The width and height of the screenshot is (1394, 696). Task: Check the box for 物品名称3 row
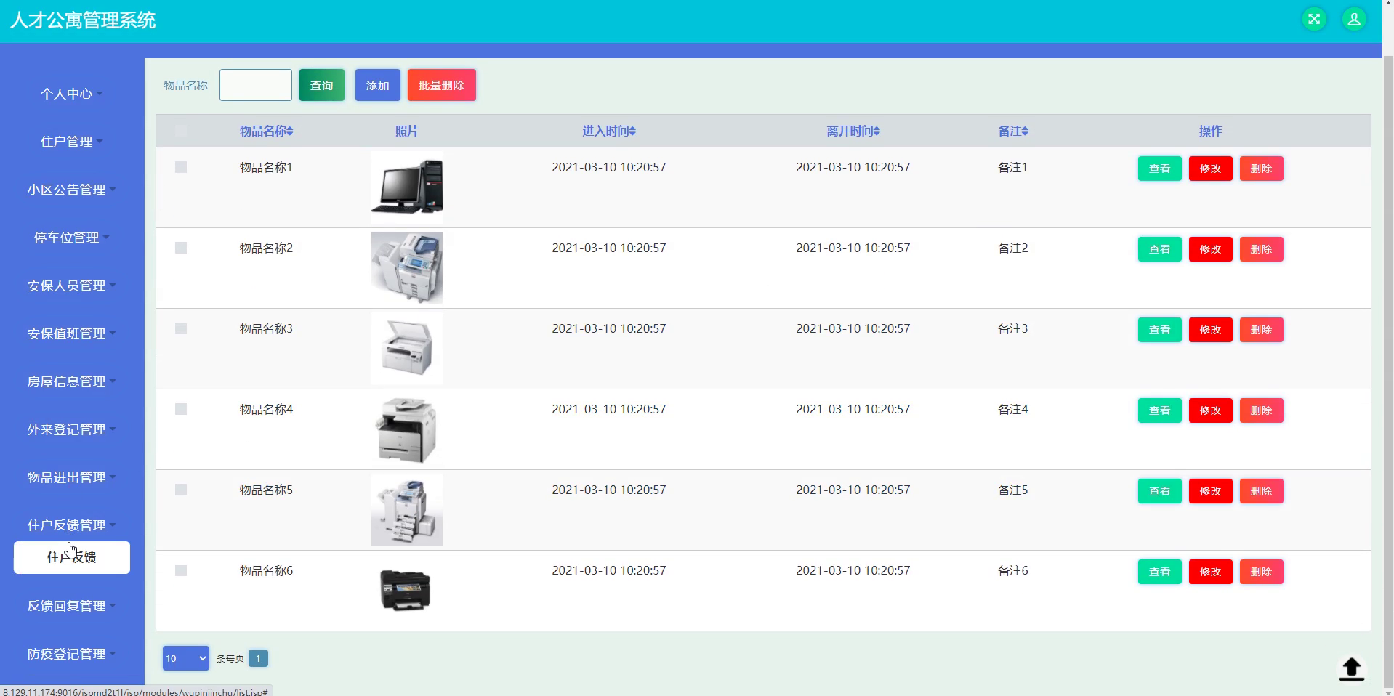(x=181, y=328)
